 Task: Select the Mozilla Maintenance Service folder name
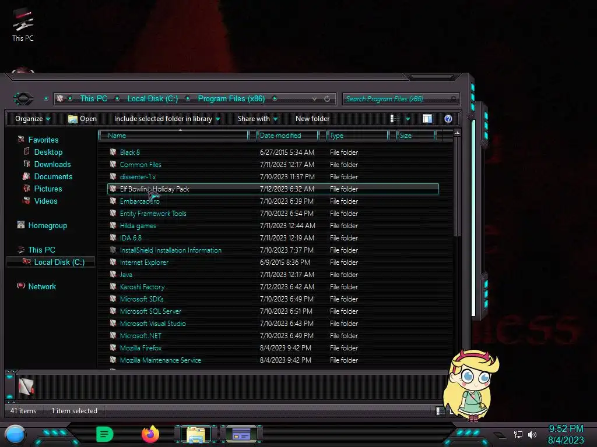pos(160,360)
